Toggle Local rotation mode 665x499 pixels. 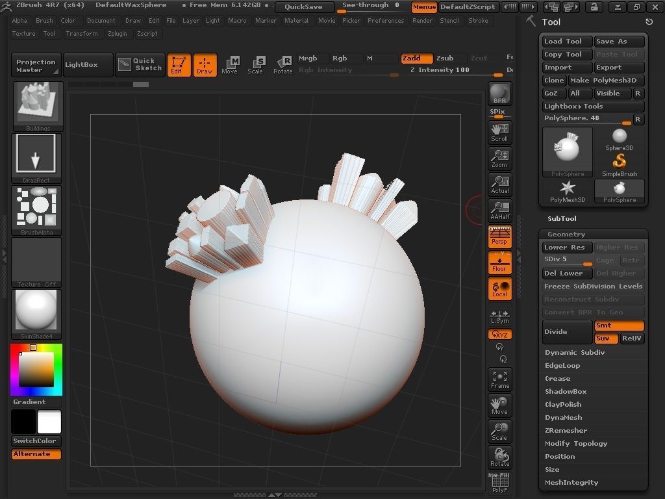coord(499,288)
